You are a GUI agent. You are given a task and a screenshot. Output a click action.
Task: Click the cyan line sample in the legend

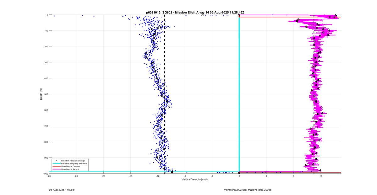[x=56, y=163]
